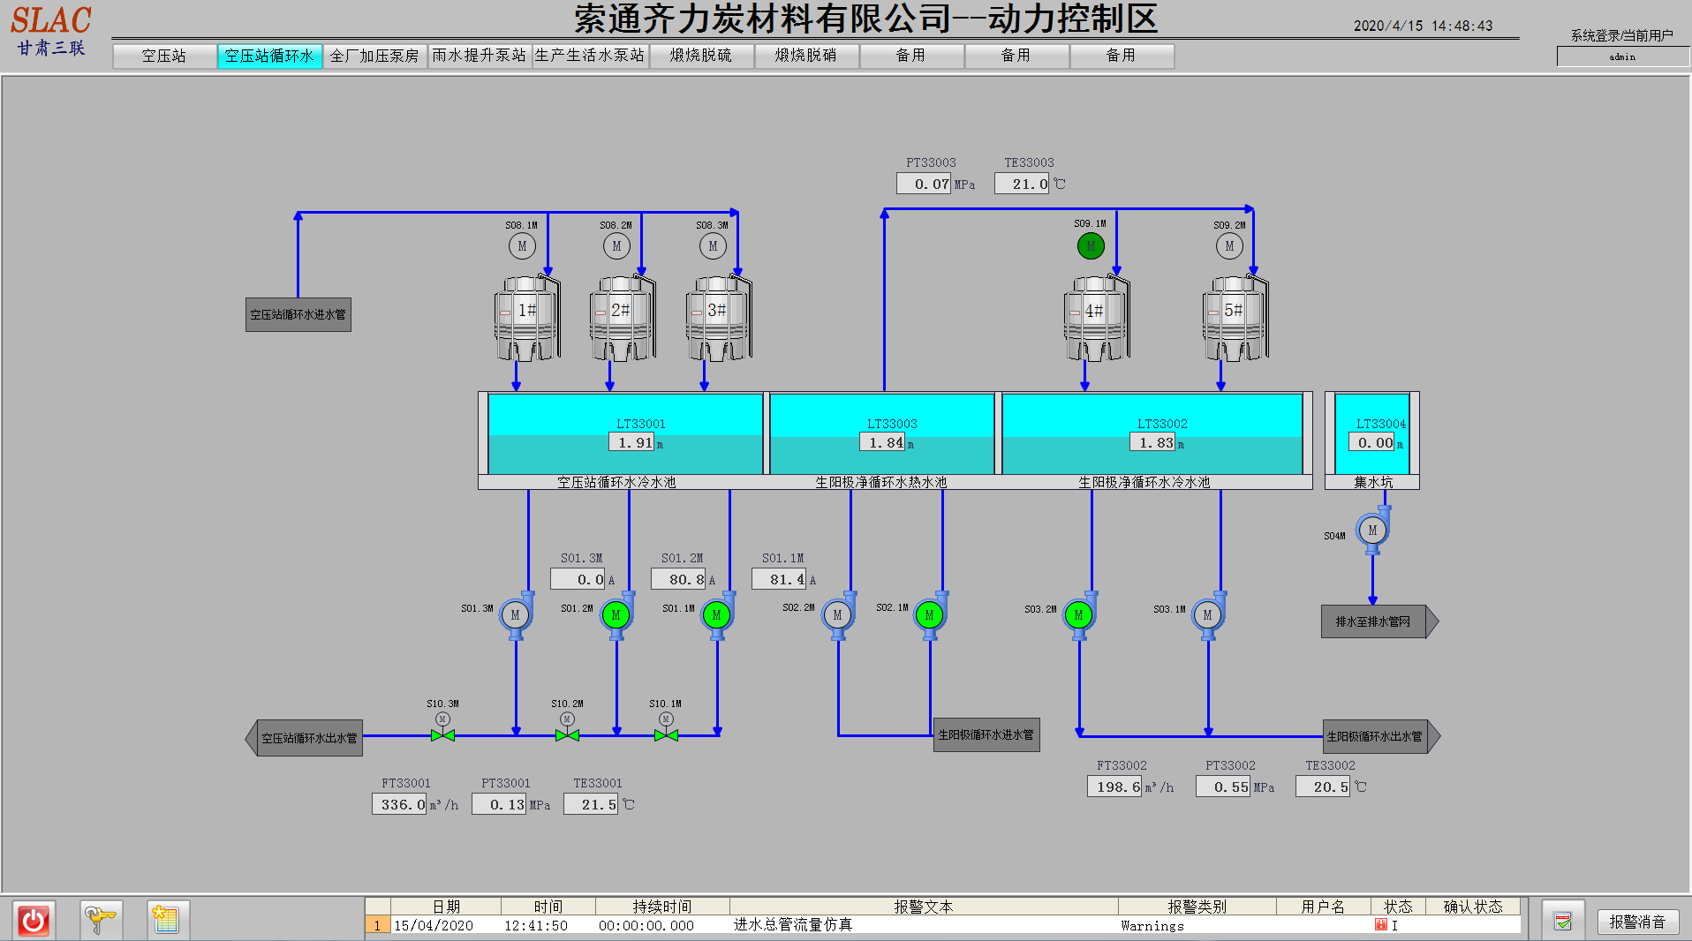
Task: Click the 报警消音 button
Action: click(x=1637, y=922)
